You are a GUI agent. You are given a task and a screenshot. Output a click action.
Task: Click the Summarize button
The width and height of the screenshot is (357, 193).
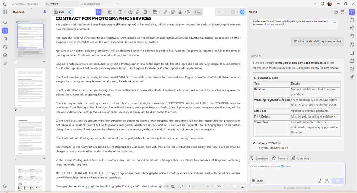coord(259,159)
